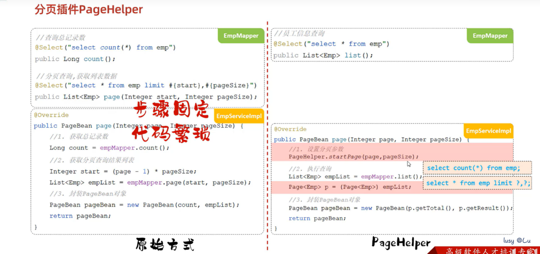Click the comment "//分页查询,获取列表数据"

point(77,76)
